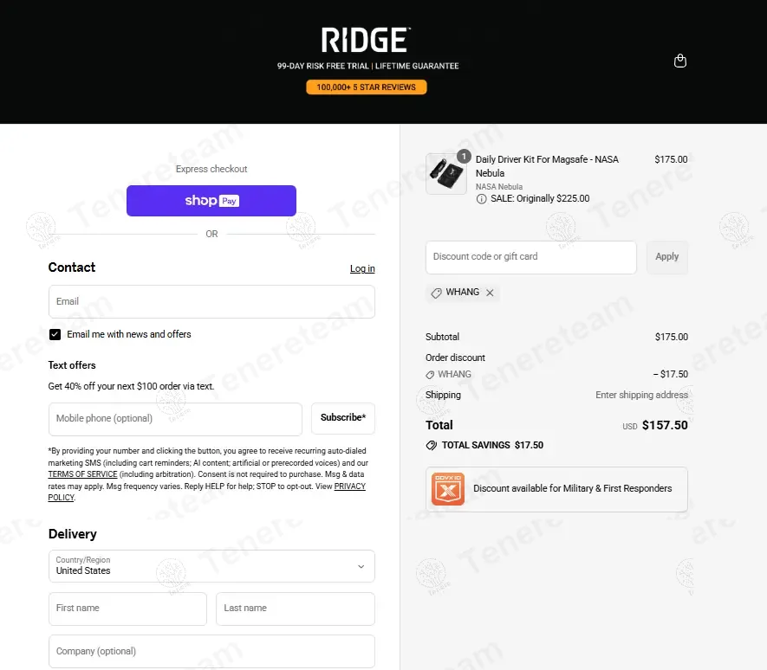This screenshot has width=767, height=670.
Task: Click the GOVX ID military discount icon
Action: (x=448, y=489)
